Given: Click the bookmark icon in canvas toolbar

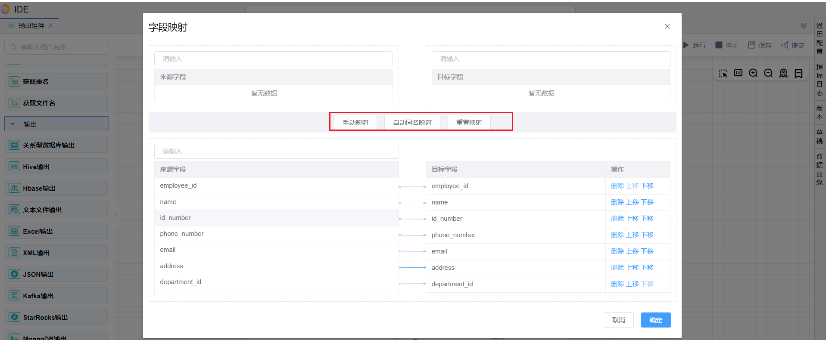Looking at the screenshot, I should [x=798, y=73].
